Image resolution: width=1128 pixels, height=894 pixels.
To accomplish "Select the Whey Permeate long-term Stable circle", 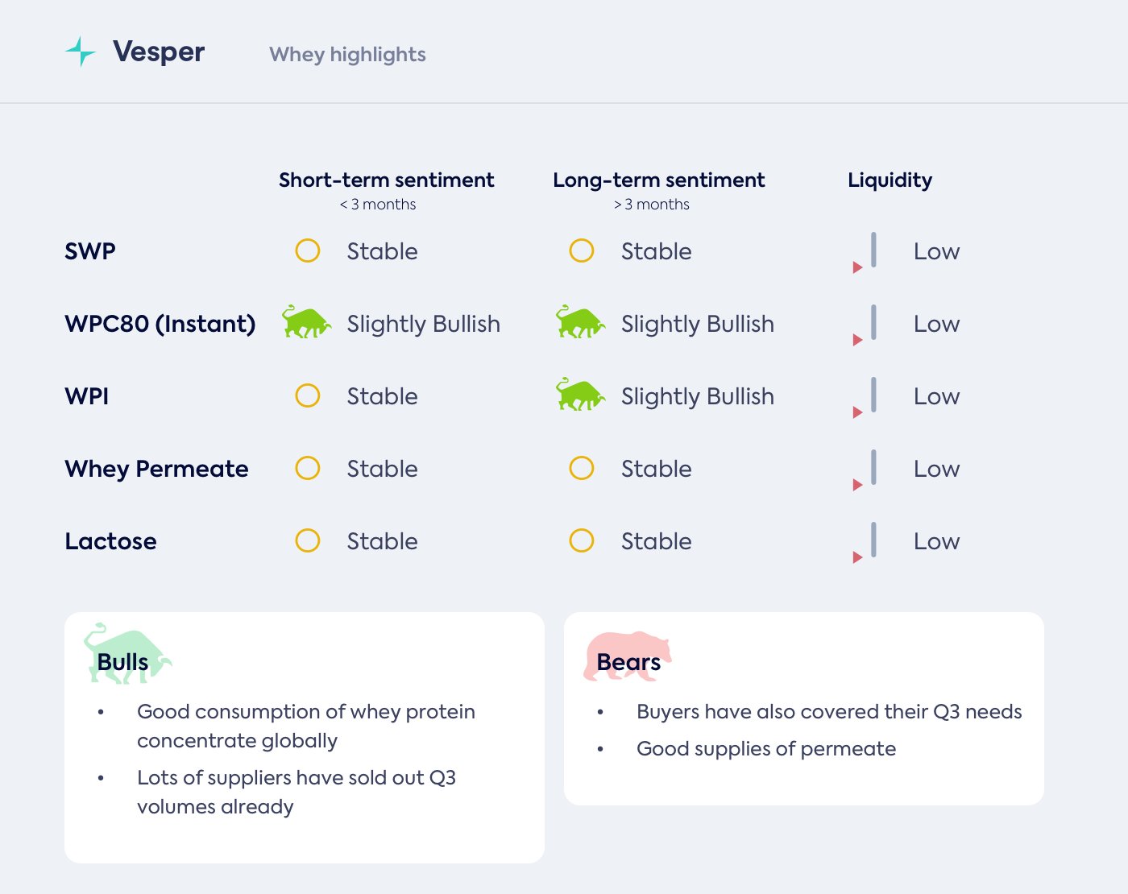I will (582, 468).
